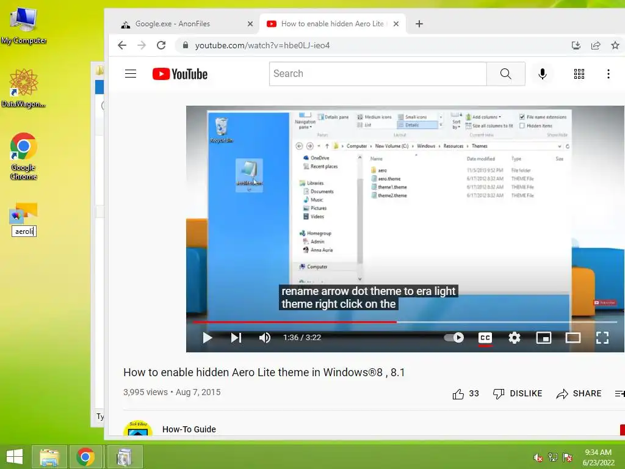Like the video with thumbs up
Image resolution: width=625 pixels, height=469 pixels.
click(x=466, y=394)
